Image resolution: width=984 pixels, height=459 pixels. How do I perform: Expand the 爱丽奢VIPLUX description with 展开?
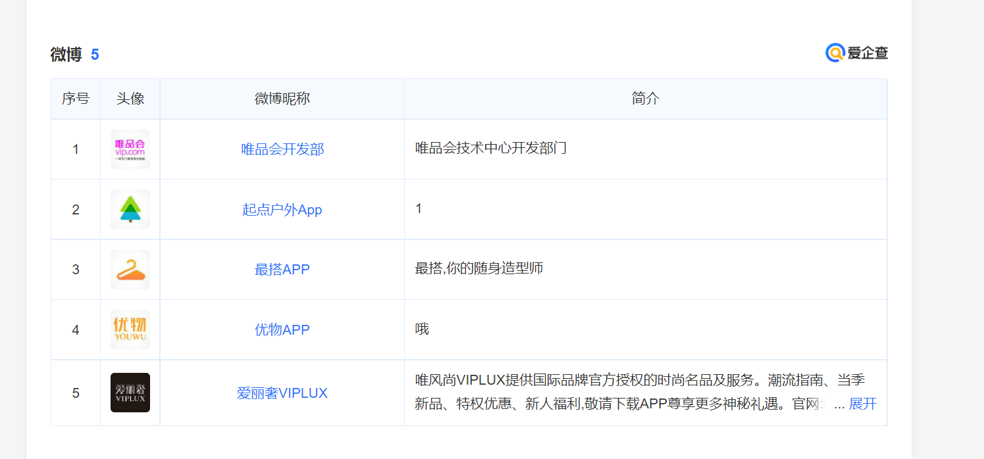pyautogui.click(x=863, y=404)
